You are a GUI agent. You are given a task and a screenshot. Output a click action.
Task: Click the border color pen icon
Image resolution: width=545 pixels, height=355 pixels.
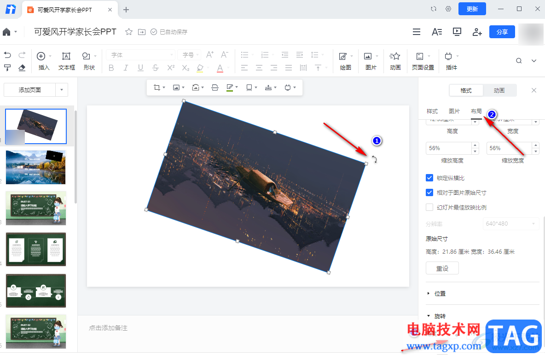230,87
